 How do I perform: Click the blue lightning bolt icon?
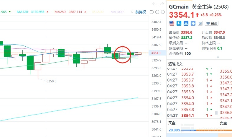tap(179, 23)
